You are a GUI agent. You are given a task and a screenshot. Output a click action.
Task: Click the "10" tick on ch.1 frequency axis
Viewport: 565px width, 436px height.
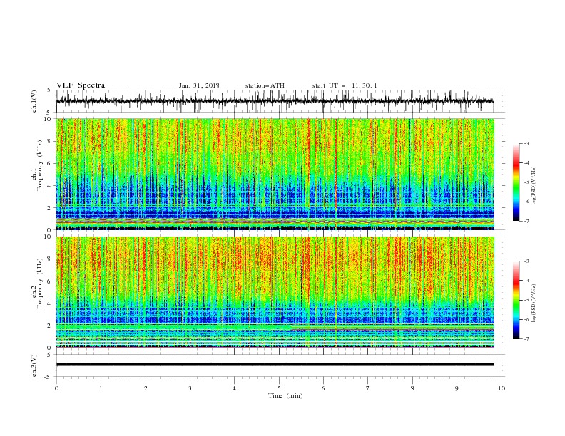coord(49,119)
